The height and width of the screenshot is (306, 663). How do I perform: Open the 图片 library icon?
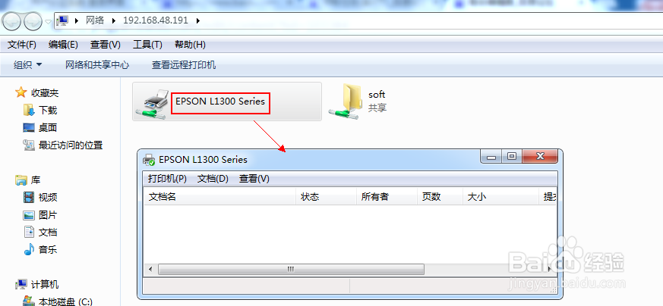tap(29, 215)
